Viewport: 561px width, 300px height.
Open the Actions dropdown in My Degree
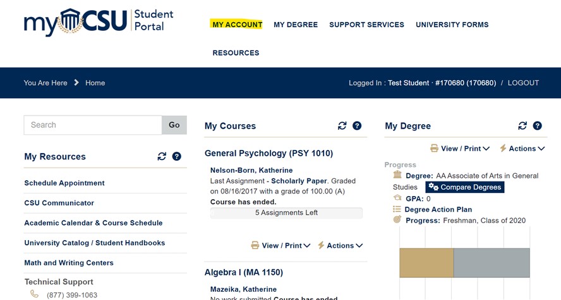tap(522, 149)
